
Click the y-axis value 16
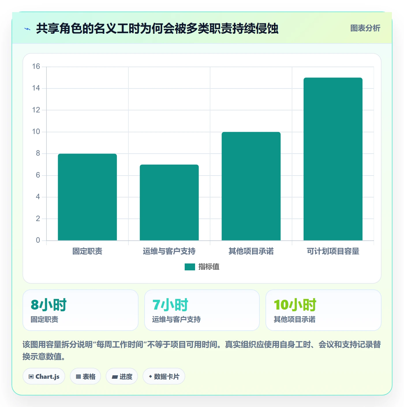pyautogui.click(x=36, y=67)
